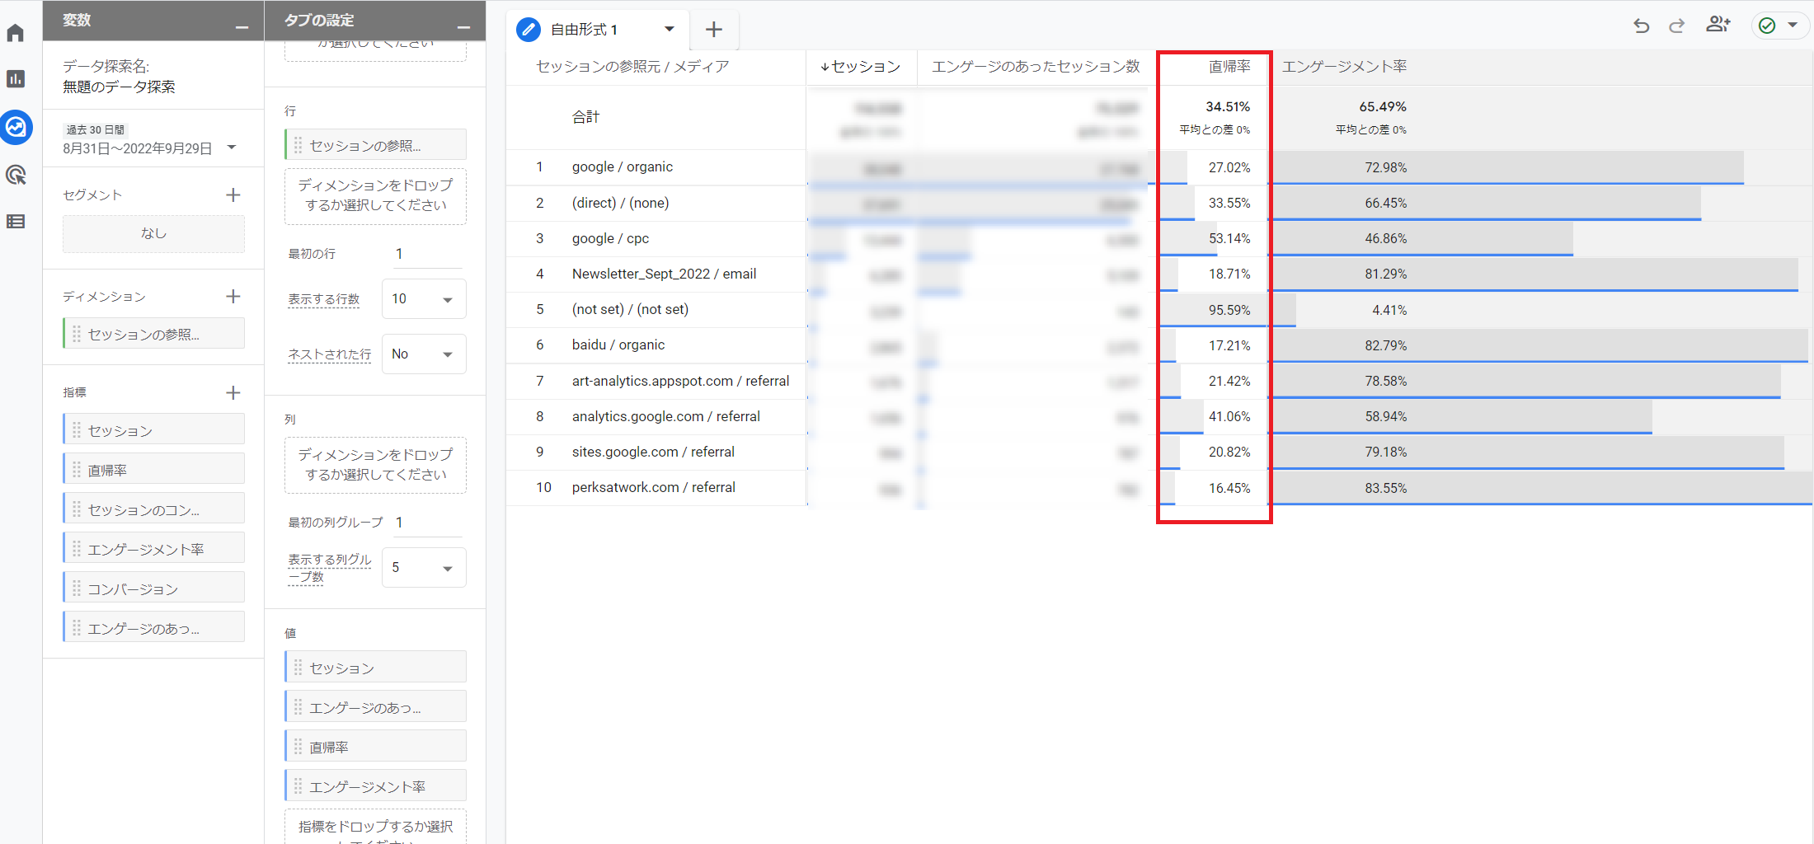Click the 最初の行 input field
Image resolution: width=1814 pixels, height=844 pixels.
[x=426, y=254]
